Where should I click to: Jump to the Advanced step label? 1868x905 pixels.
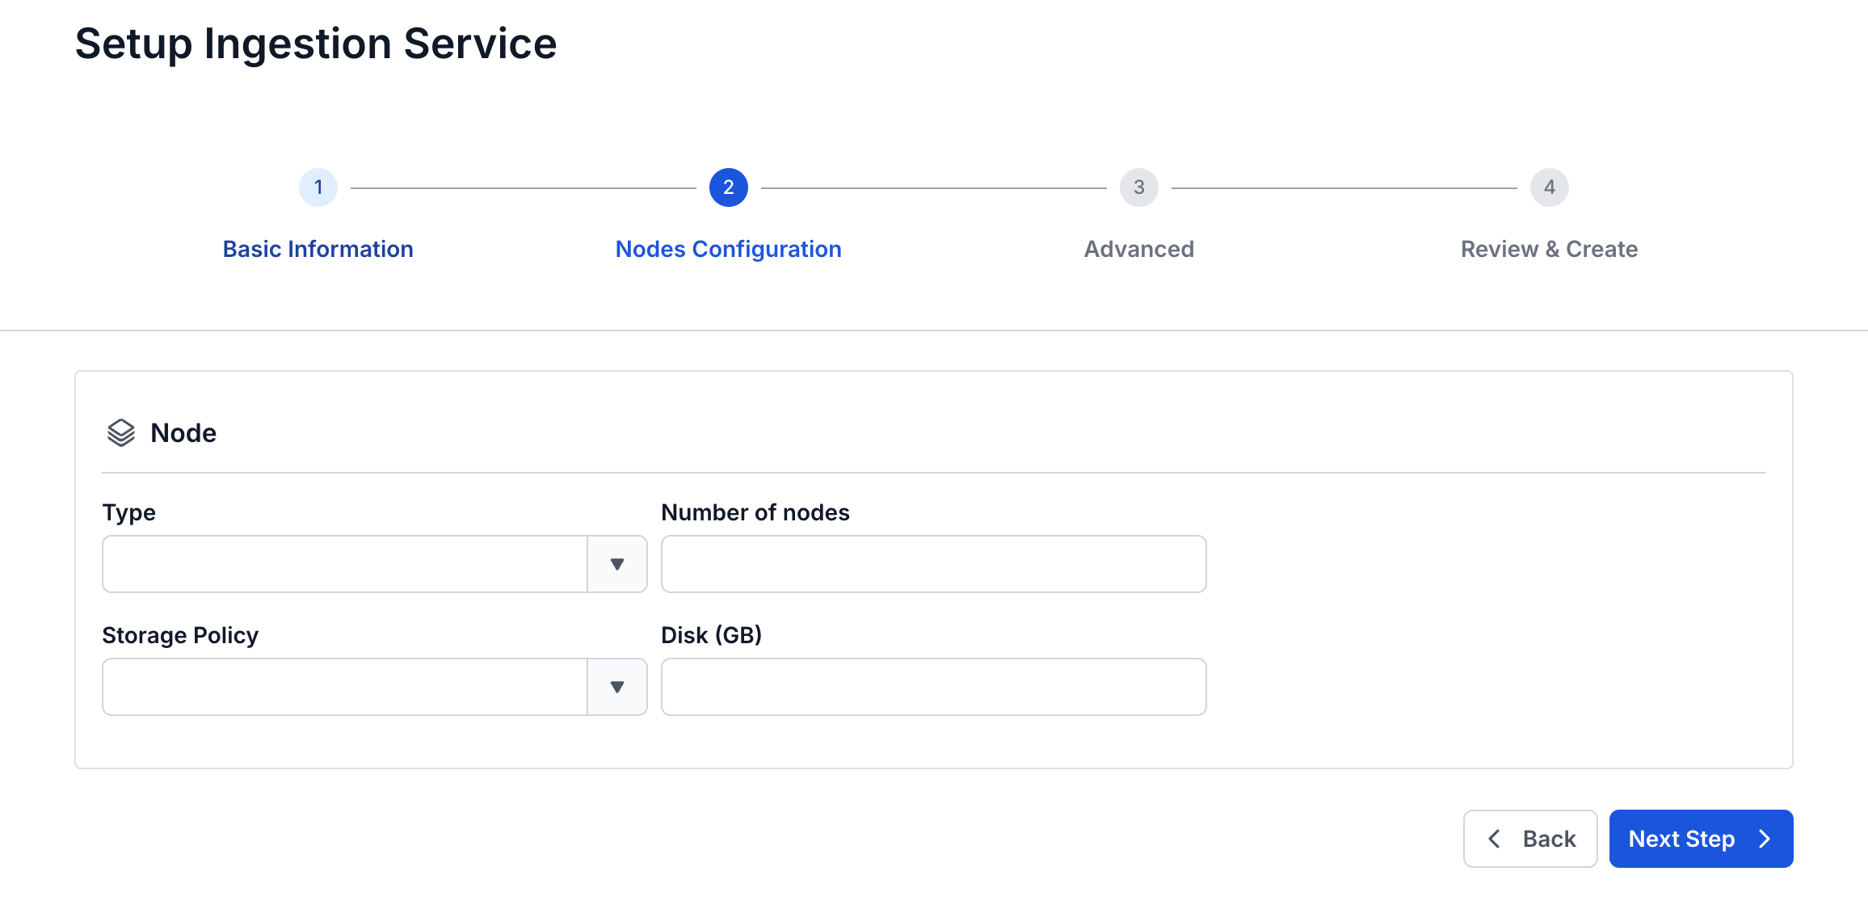tap(1139, 249)
